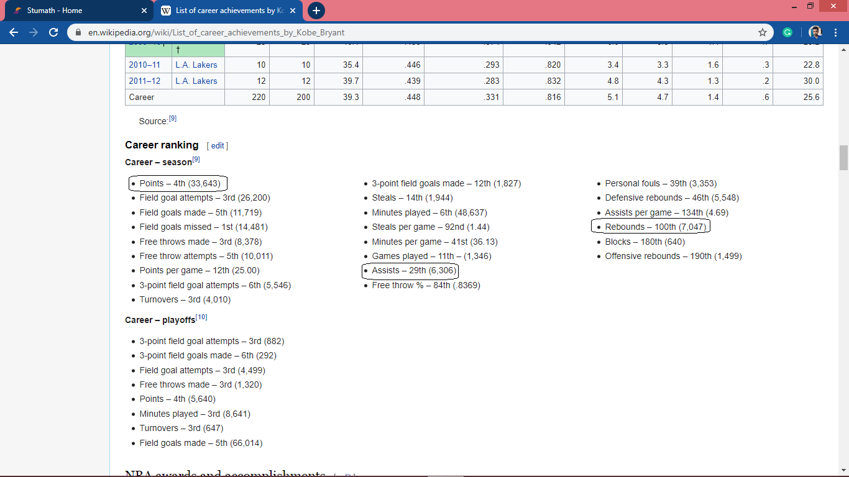Open reference 9 next to Source
The height and width of the screenshot is (477, 849).
click(x=173, y=119)
